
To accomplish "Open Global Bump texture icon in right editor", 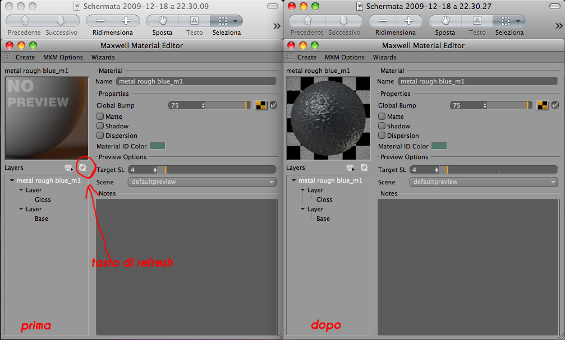I will [x=543, y=105].
